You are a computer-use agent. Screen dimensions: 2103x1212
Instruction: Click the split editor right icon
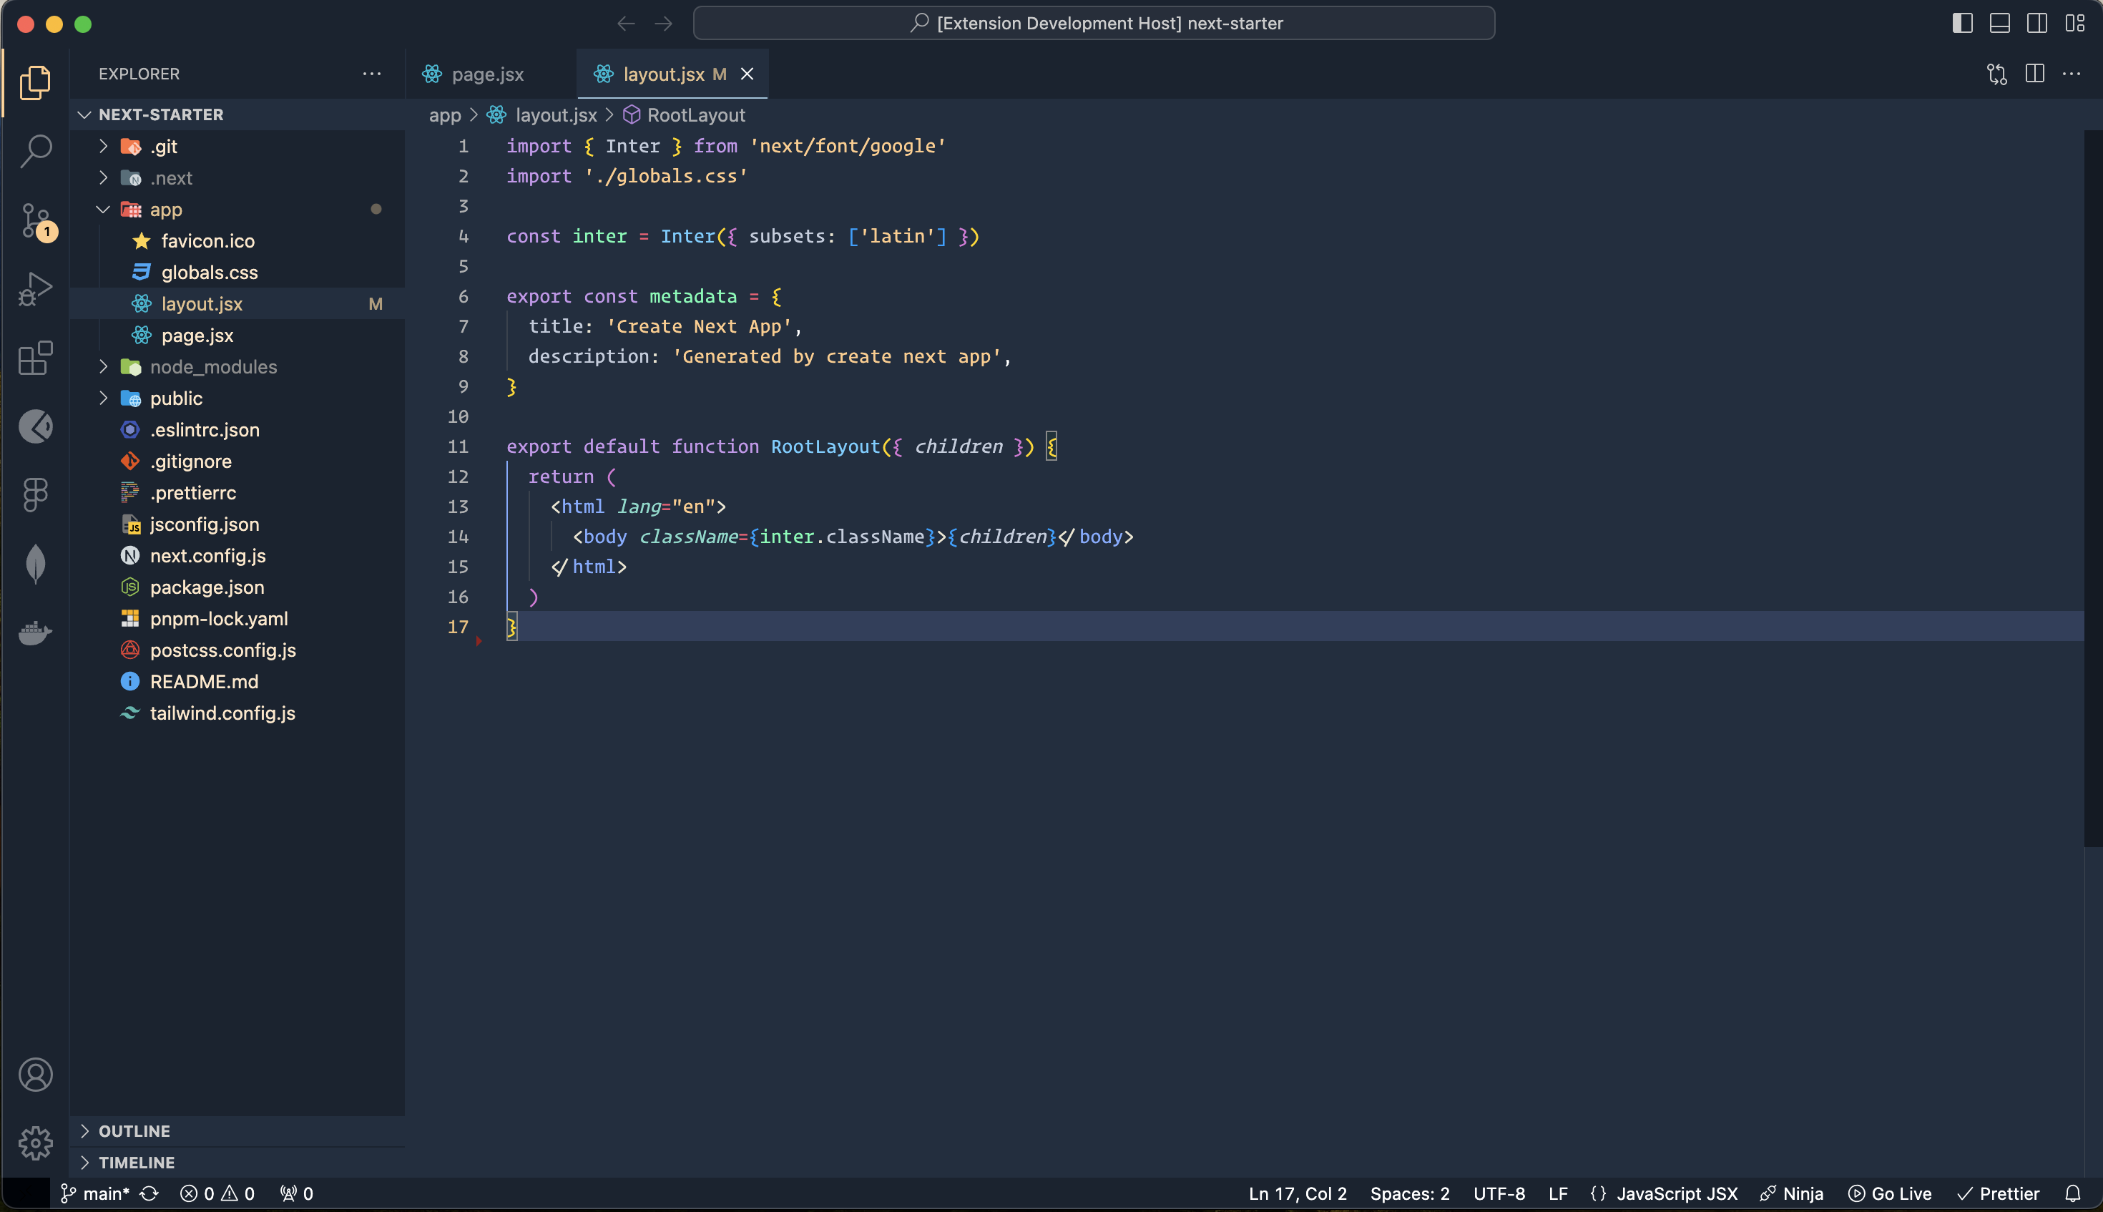(2034, 74)
